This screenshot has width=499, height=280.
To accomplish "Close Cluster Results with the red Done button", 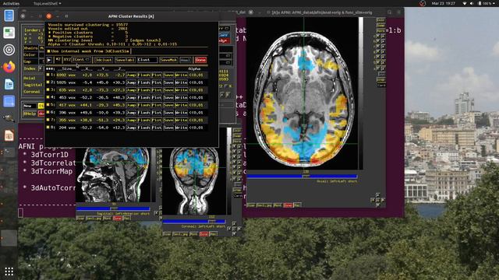I will click(x=200, y=60).
